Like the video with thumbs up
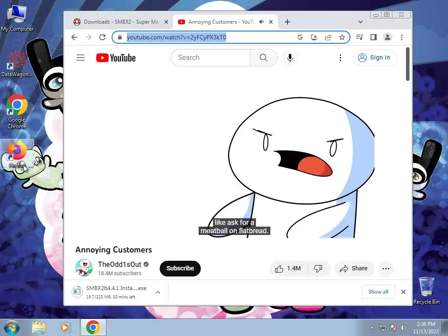This screenshot has width=448, height=336. [288, 268]
